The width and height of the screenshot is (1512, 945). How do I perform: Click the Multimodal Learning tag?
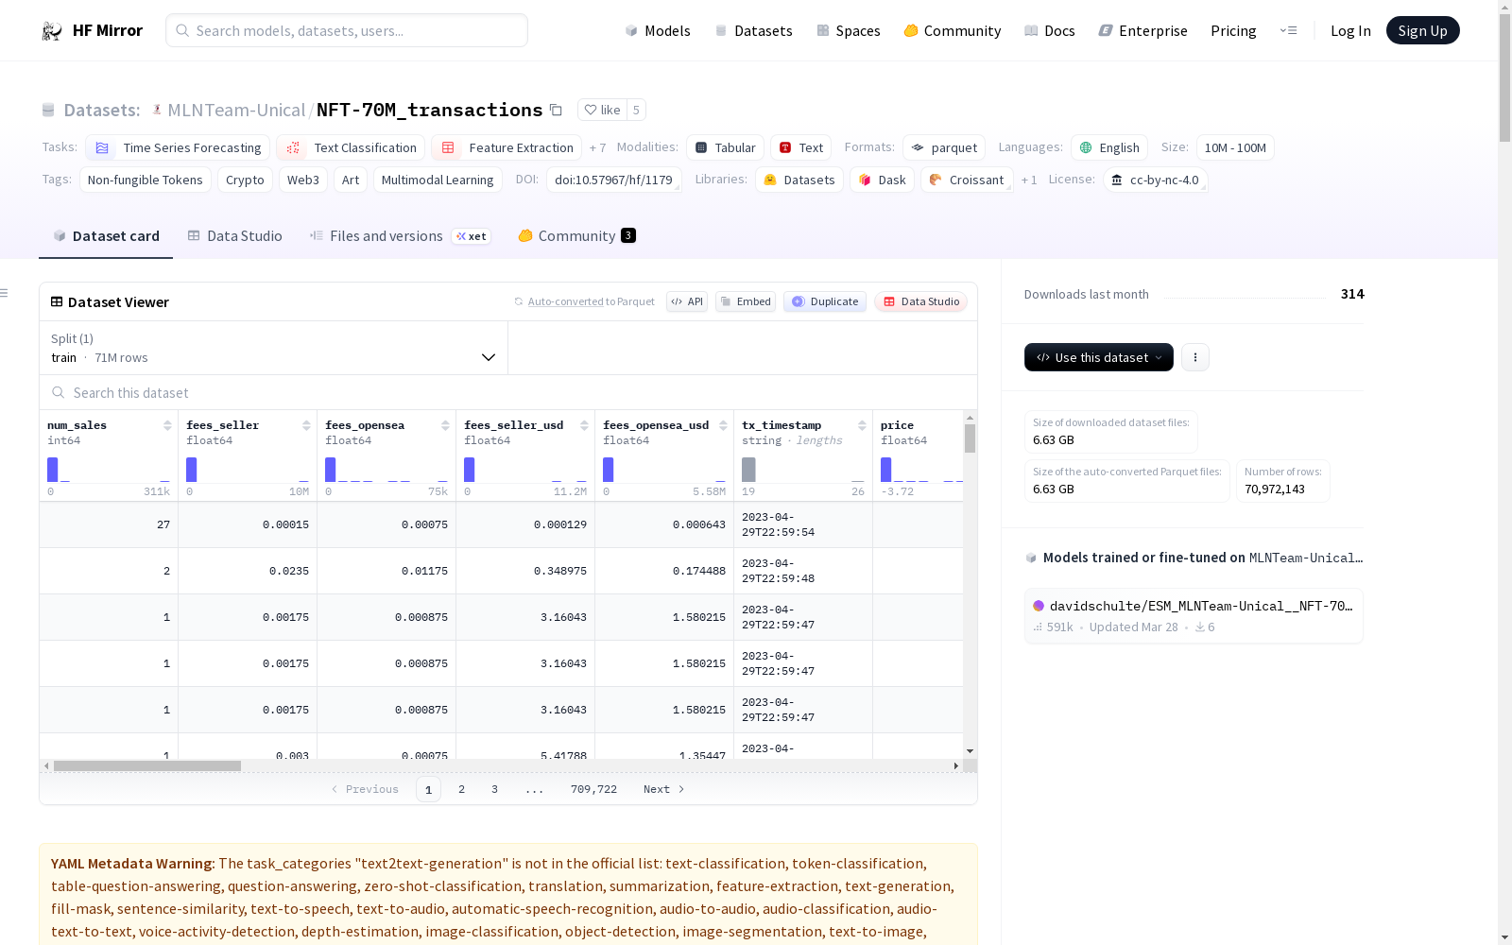(438, 180)
